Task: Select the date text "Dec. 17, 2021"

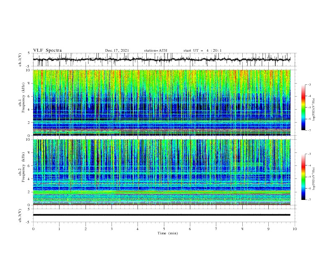Action: [x=117, y=50]
